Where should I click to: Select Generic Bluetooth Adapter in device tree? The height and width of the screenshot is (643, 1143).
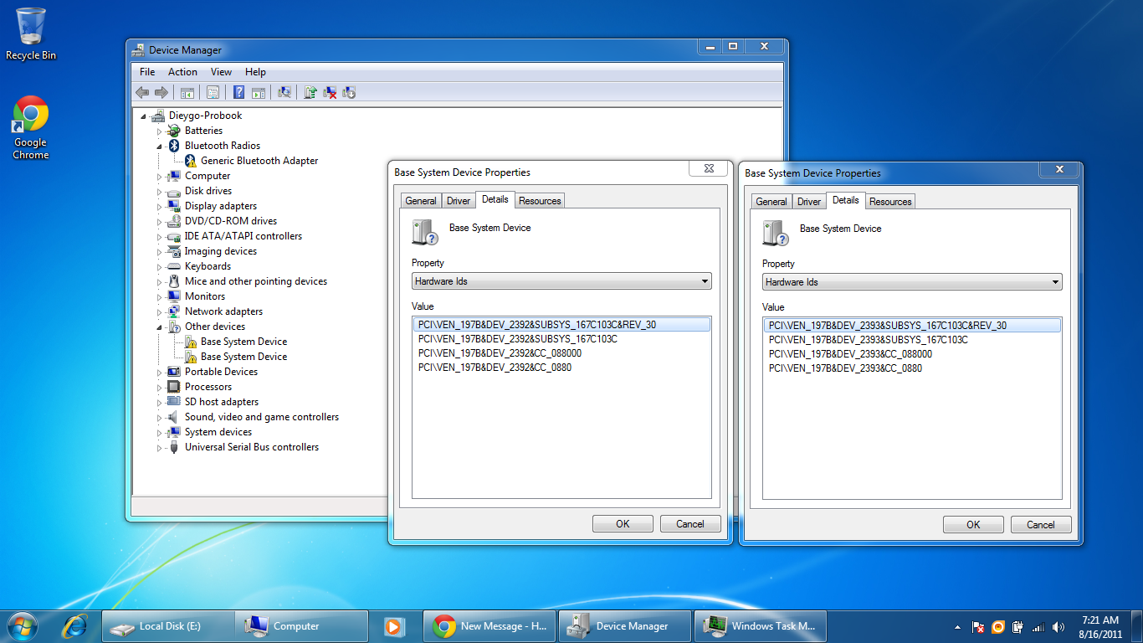pyautogui.click(x=259, y=161)
